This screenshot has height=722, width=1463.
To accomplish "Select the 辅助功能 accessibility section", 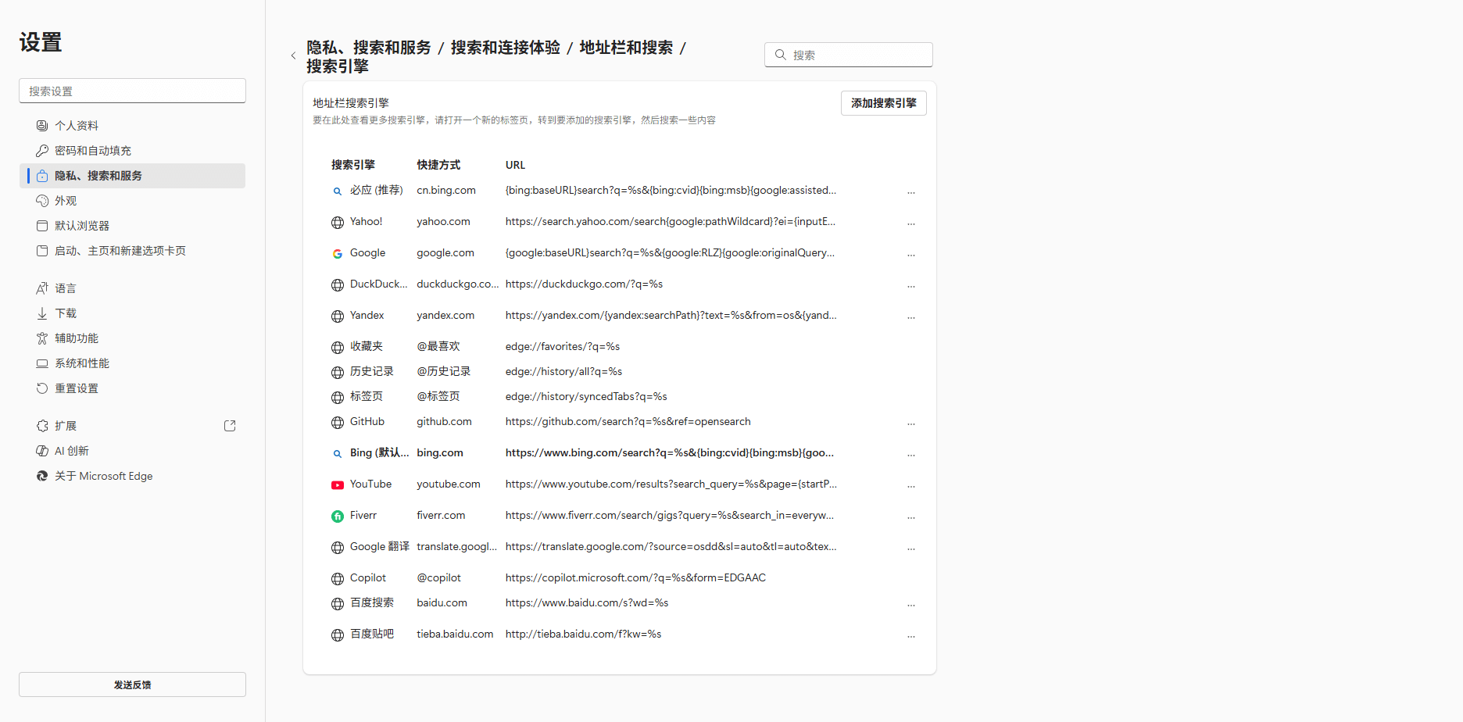I will (x=77, y=338).
